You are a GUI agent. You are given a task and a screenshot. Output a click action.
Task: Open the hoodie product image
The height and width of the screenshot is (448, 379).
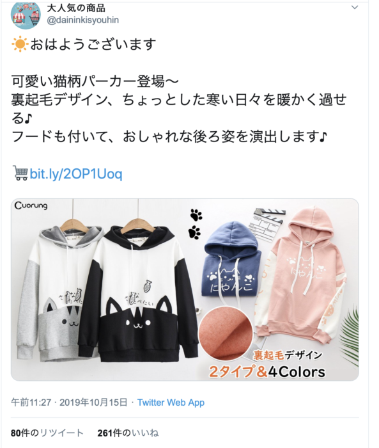[x=185, y=289]
